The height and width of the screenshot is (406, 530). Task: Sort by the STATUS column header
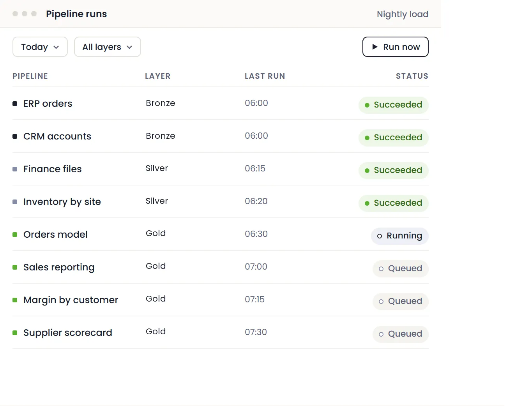(x=412, y=76)
